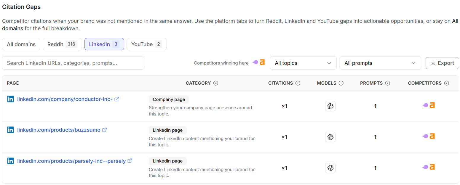The width and height of the screenshot is (460, 185).
Task: Click LinkedIn page badge in buzzsumo row
Action: tap(168, 130)
